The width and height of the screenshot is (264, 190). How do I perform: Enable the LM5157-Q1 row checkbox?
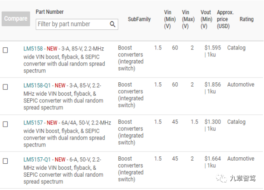5,161
